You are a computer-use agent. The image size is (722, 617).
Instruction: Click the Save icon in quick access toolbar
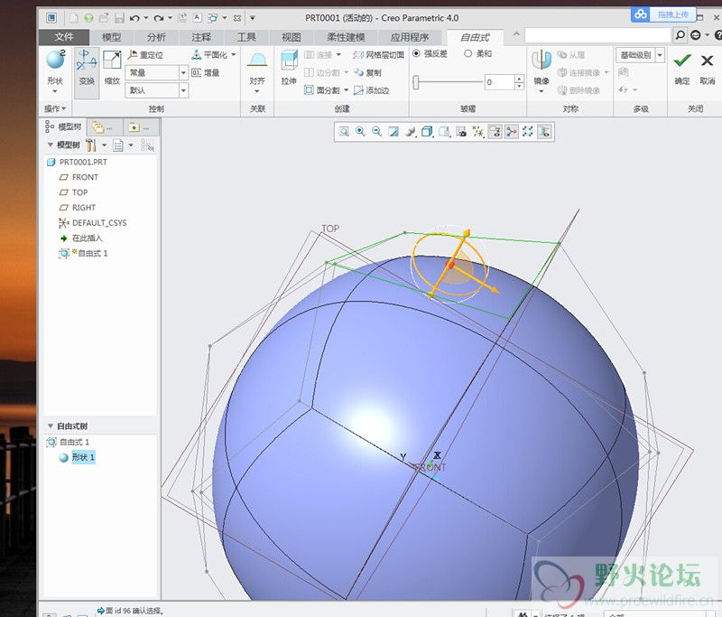pyautogui.click(x=119, y=18)
